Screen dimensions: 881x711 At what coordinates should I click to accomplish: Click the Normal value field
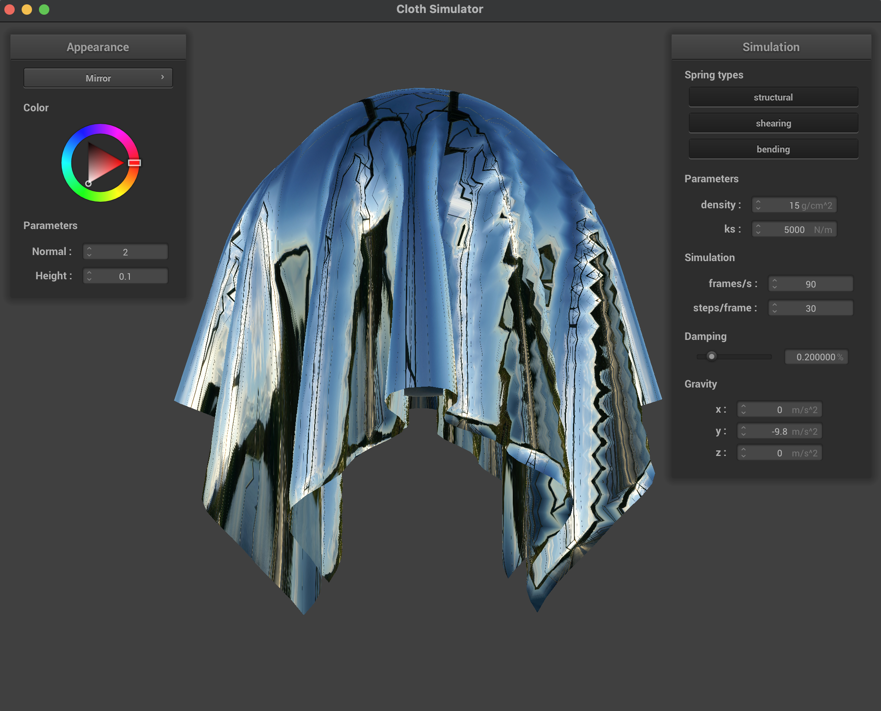pos(125,252)
